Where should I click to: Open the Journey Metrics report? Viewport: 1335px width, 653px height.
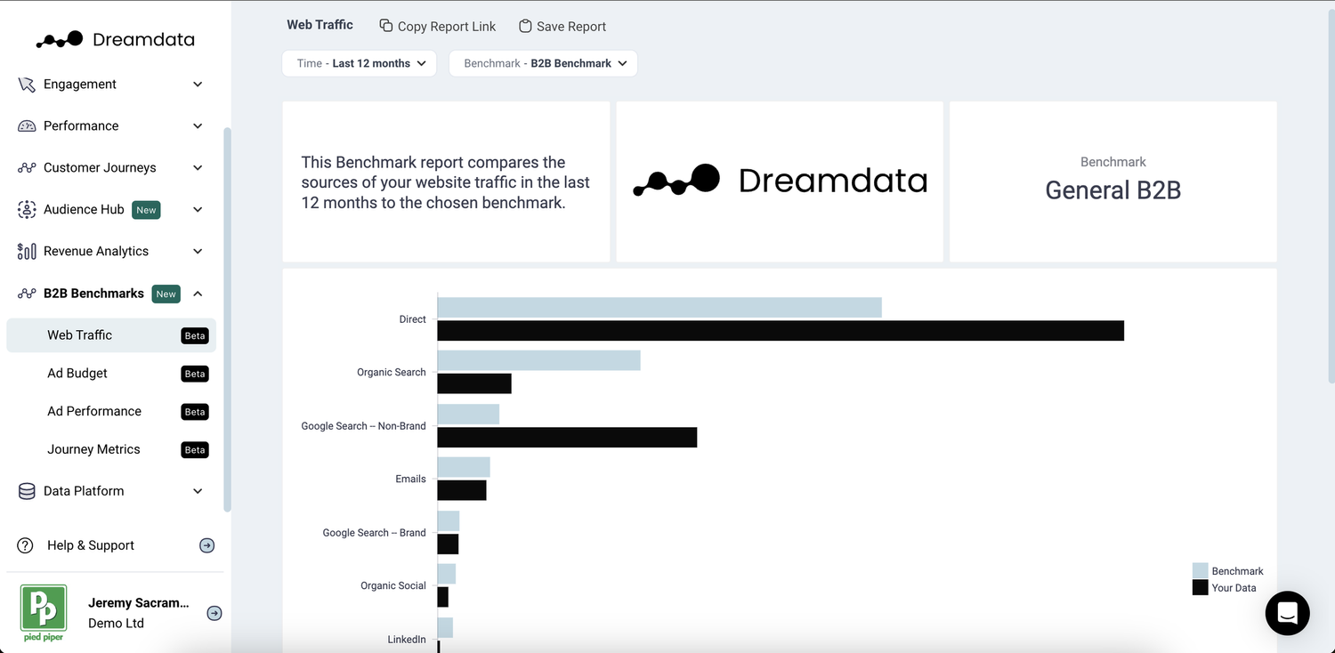[93, 448]
